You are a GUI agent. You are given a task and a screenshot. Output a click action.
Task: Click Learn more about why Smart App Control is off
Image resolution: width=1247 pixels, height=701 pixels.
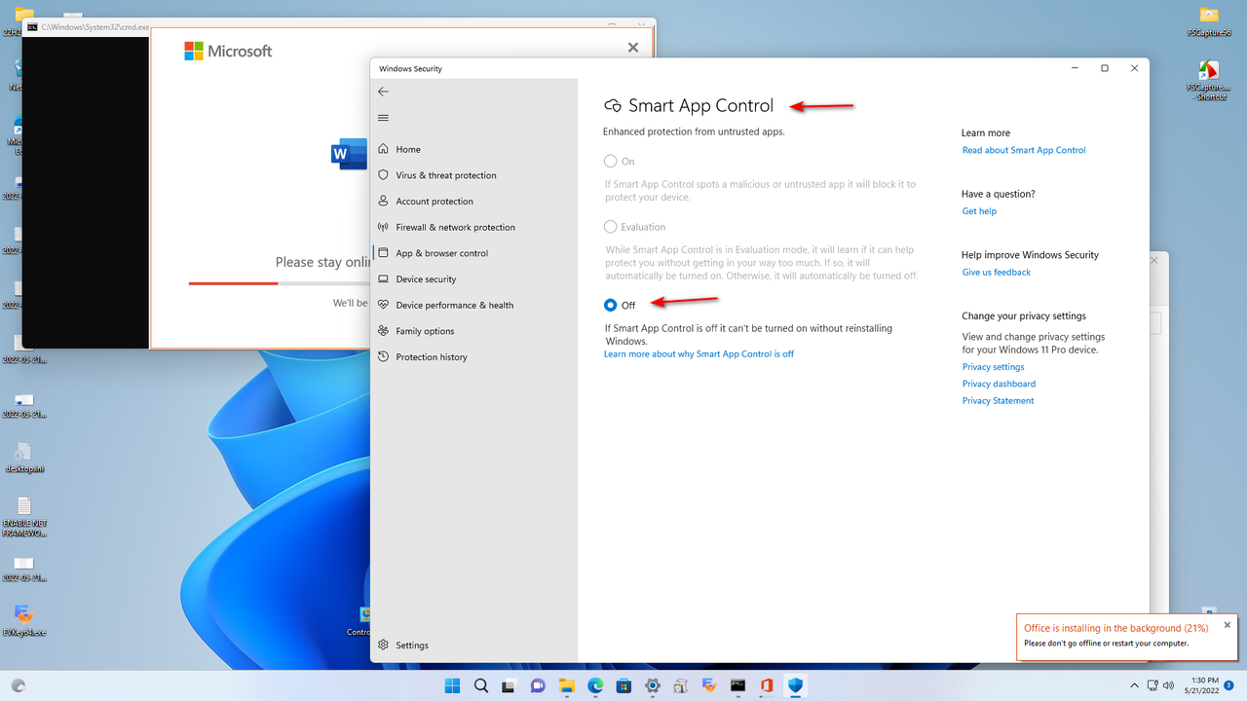(x=699, y=354)
